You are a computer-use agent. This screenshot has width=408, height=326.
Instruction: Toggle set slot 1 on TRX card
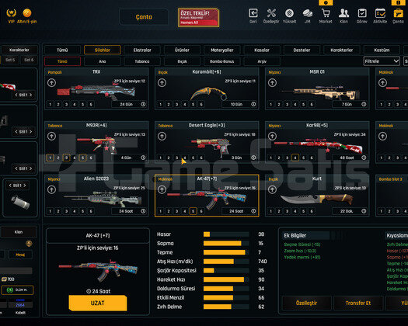(51, 104)
